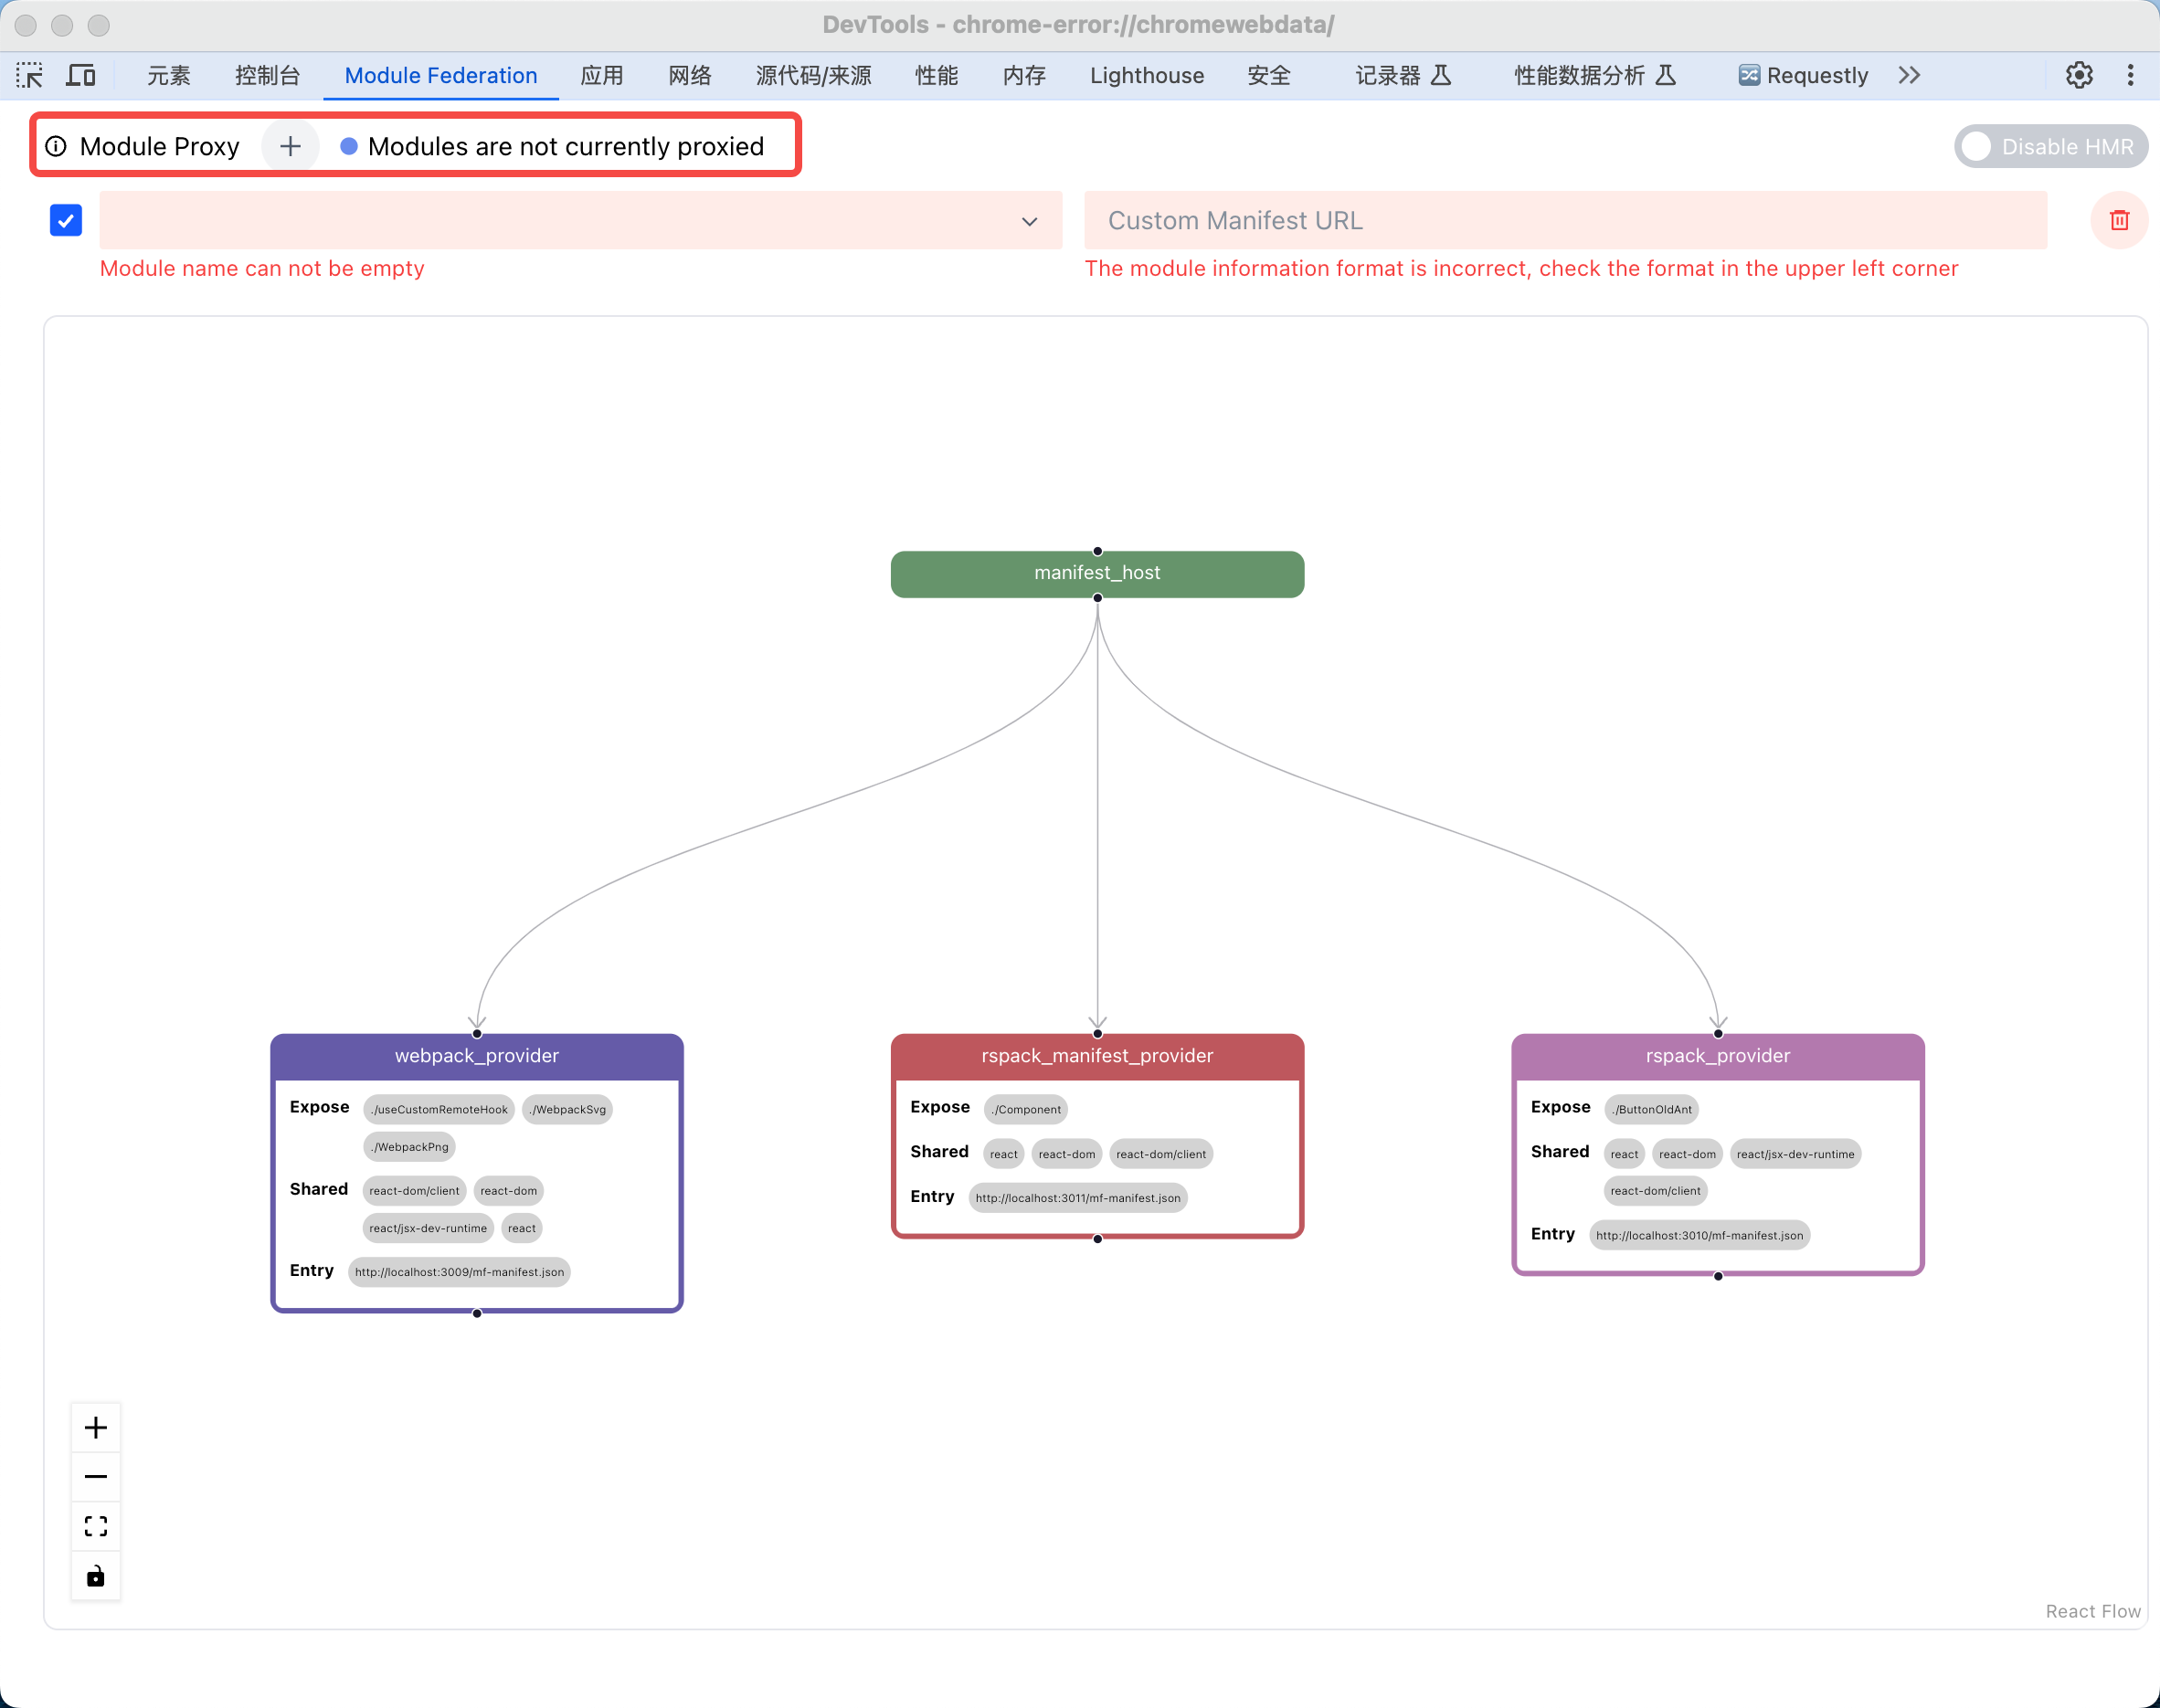Add a new module proxy rule
This screenshot has width=2160, height=1708.
point(291,146)
